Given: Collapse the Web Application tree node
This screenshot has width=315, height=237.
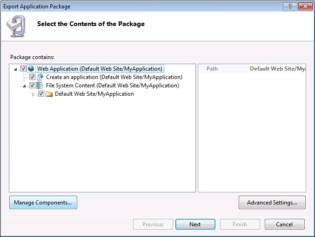Looking at the screenshot, I should 16,69.
